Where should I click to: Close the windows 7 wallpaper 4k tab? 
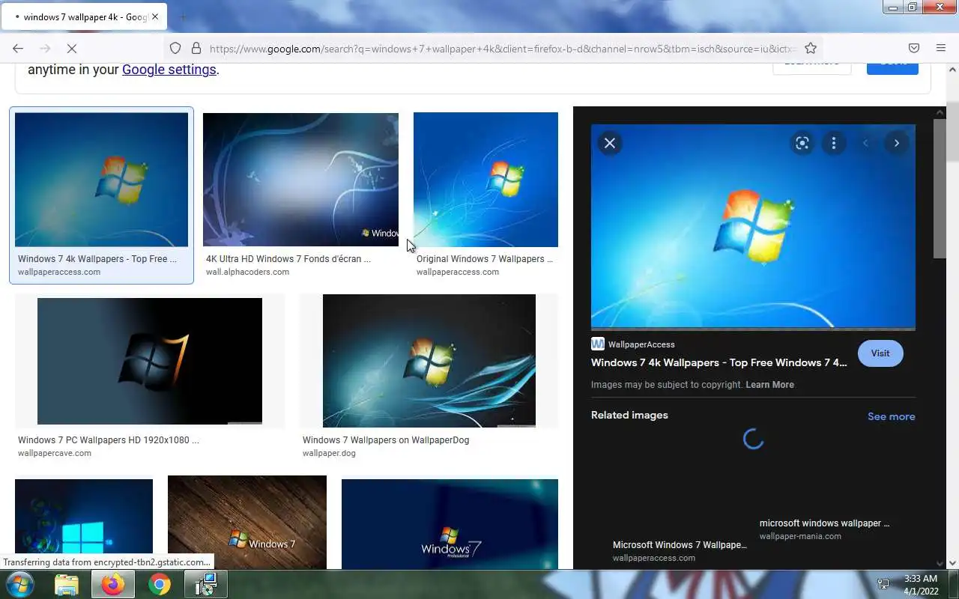(x=155, y=16)
